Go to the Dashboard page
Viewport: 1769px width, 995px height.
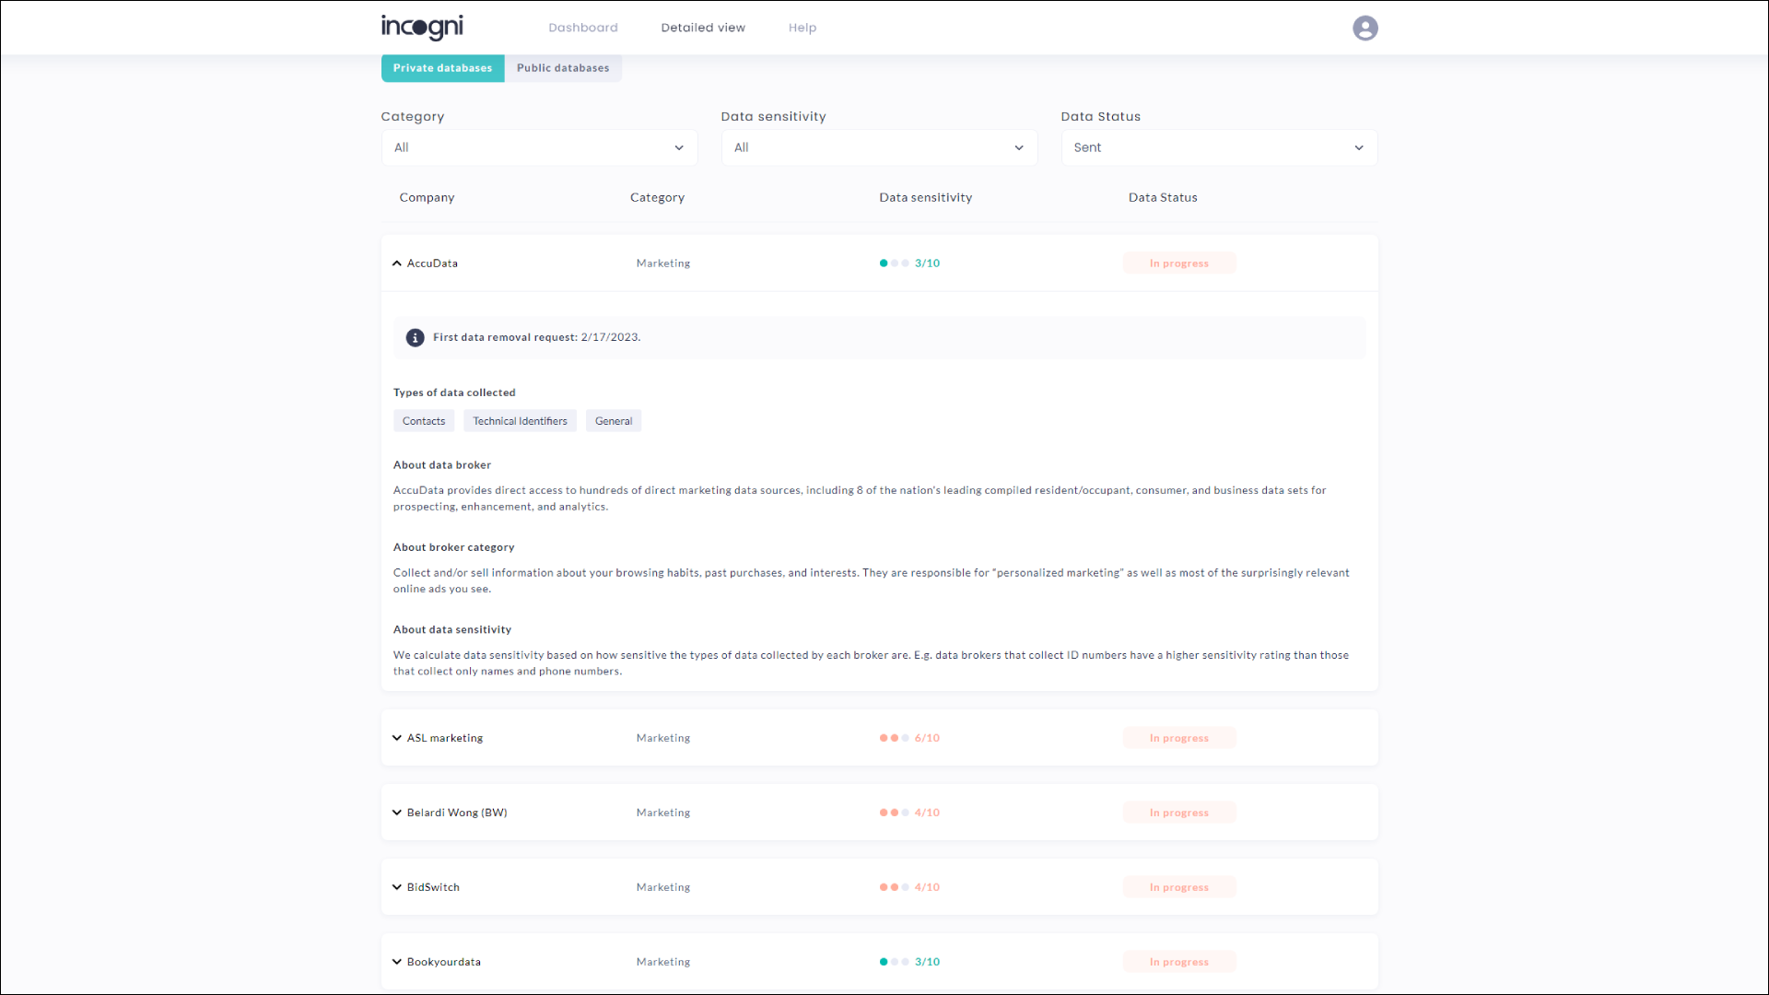pyautogui.click(x=583, y=28)
